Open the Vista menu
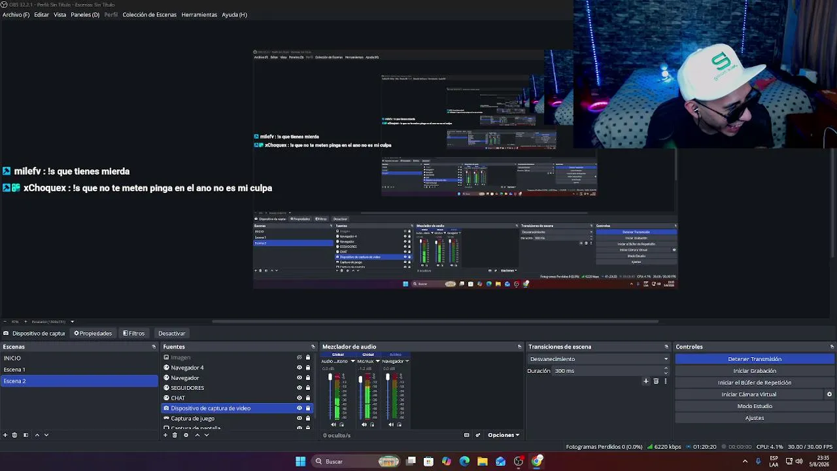This screenshot has width=837, height=471. [x=60, y=14]
